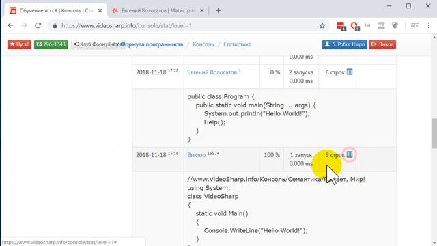Click the Help(); code line
Image resolution: width=437 pixels, height=246 pixels.
point(214,122)
